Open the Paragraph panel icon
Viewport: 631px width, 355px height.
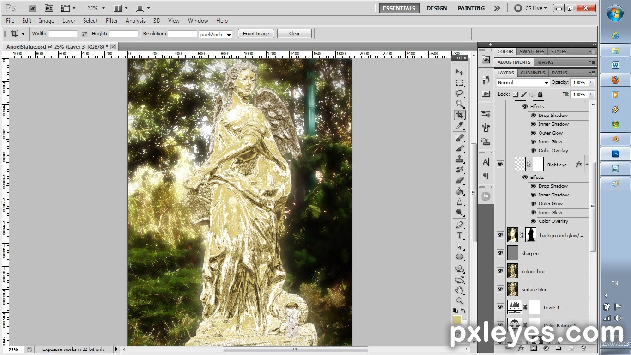pyautogui.click(x=485, y=176)
